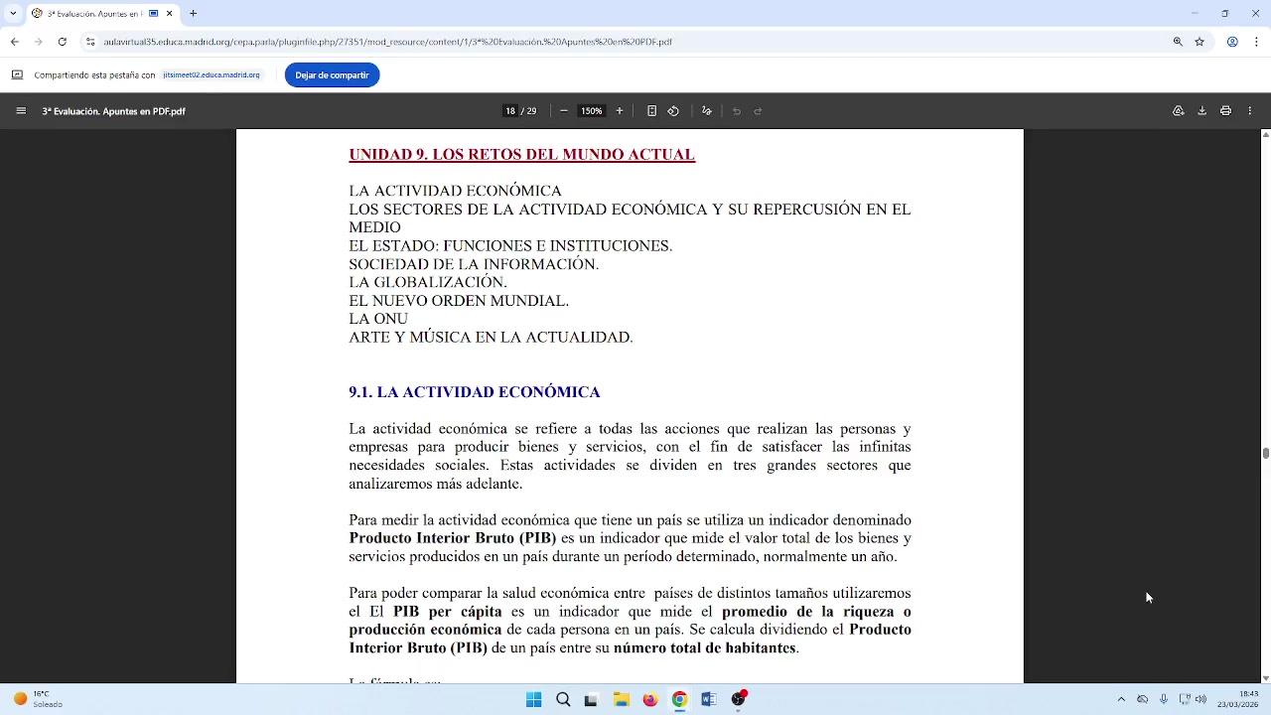Click the line 'SOCIEDAD DE LA INFORMACIÓN.'
Viewport: 1271px width, 715px height.
tap(474, 264)
